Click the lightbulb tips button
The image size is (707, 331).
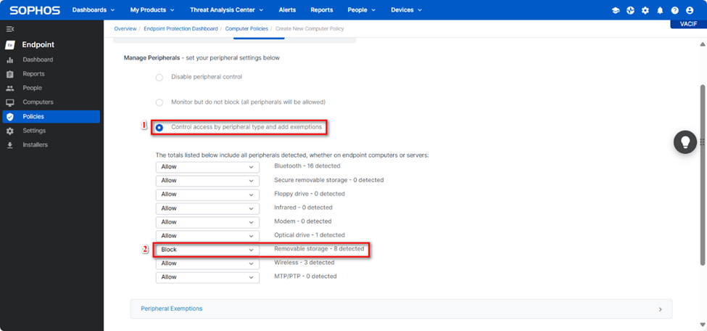pyautogui.click(x=685, y=142)
